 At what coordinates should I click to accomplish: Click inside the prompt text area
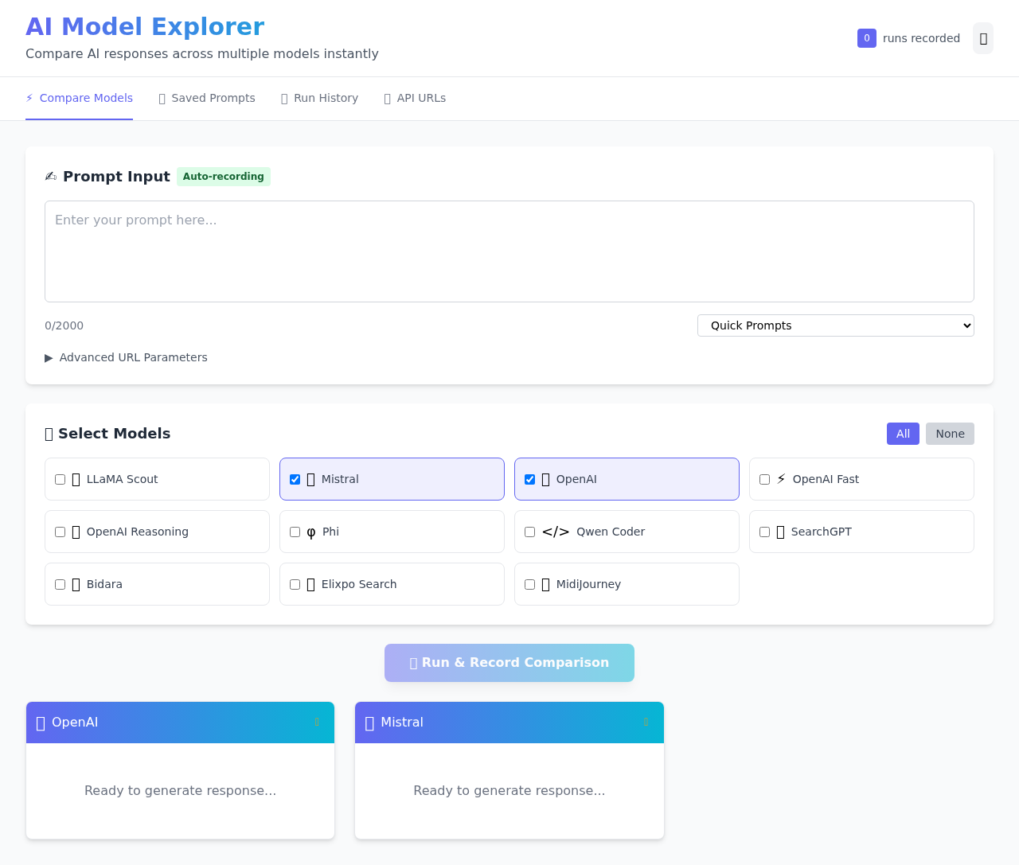pos(509,251)
